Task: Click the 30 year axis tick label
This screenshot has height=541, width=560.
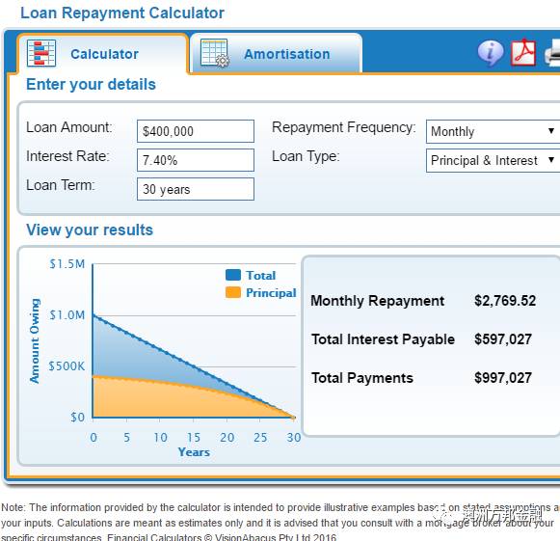Action: (x=294, y=438)
